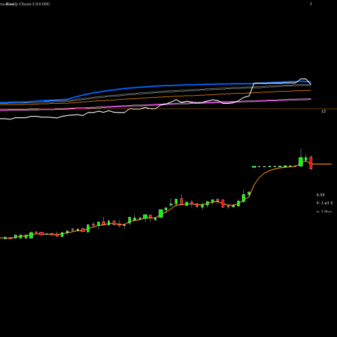Click the 'Charts USA OSG' chart title
Image resolution: width=337 pixels, height=337 pixels.
pyautogui.click(x=34, y=4)
